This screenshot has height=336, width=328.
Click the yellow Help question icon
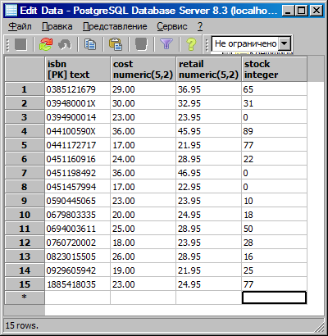point(191,44)
